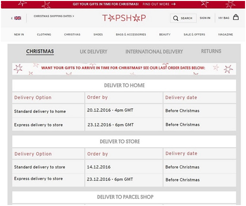Open the Shoes menu
The height and width of the screenshot is (206, 246).
point(98,34)
